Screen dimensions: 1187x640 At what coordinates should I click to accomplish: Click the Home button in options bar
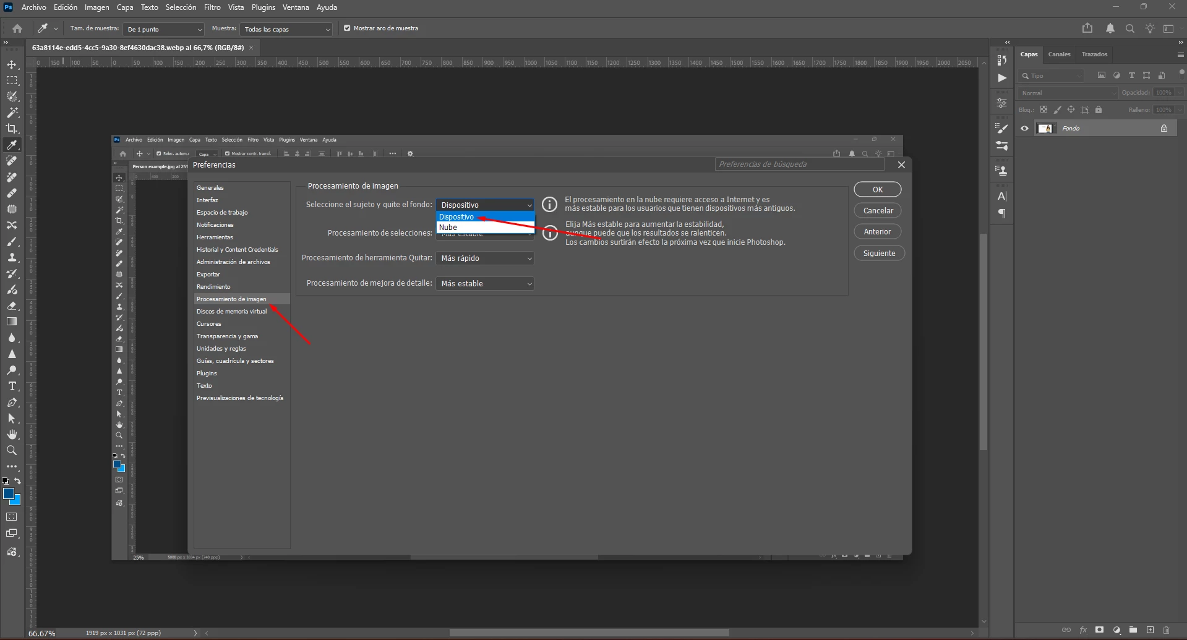click(x=17, y=28)
